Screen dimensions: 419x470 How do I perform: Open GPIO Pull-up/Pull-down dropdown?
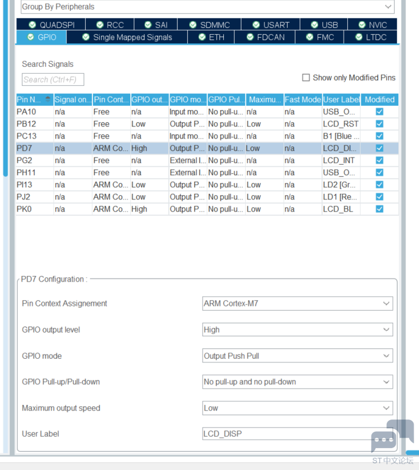pos(297,382)
